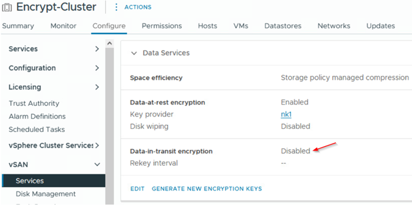Switch to the Summary tab

pyautogui.click(x=18, y=26)
